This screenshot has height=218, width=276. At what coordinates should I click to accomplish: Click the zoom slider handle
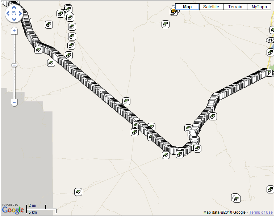14,65
